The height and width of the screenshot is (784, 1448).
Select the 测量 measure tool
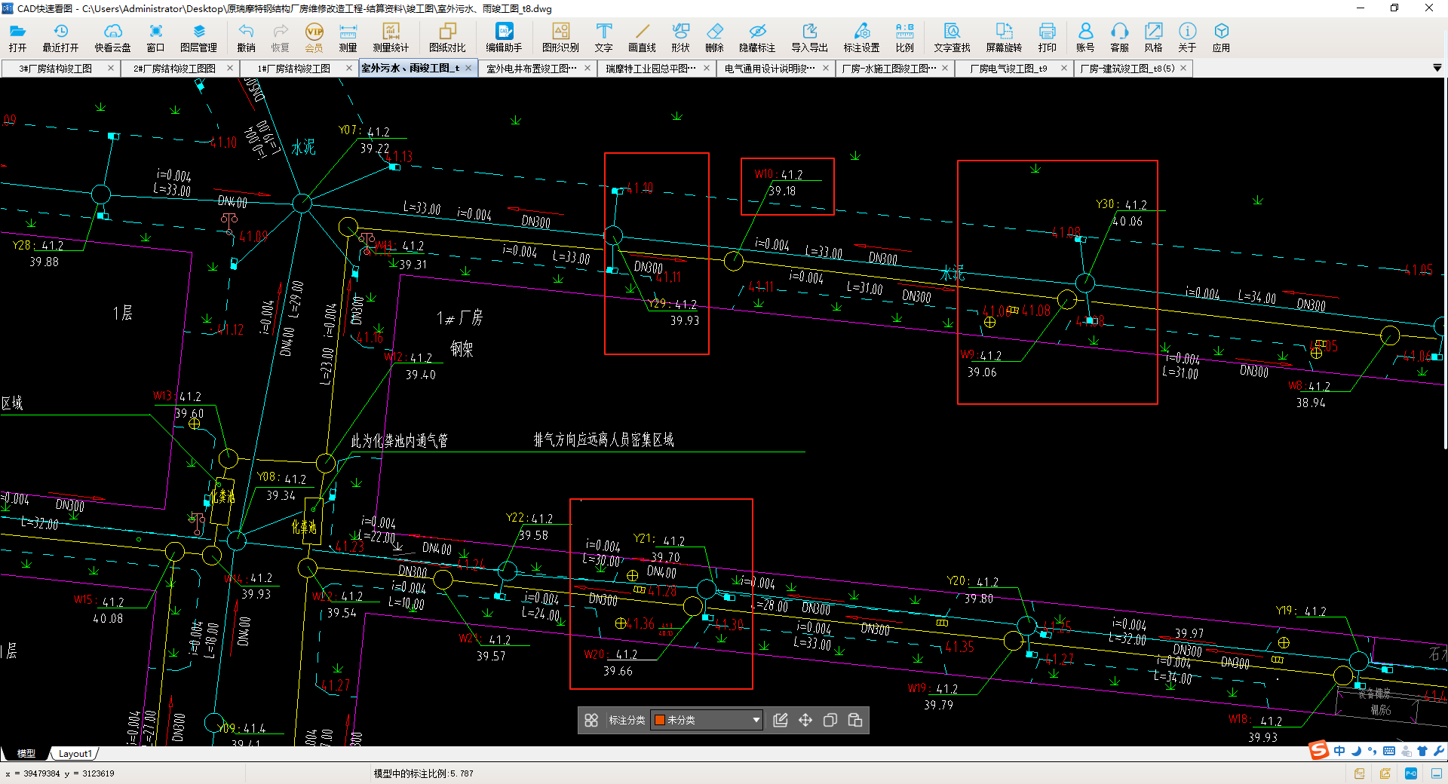coord(348,36)
